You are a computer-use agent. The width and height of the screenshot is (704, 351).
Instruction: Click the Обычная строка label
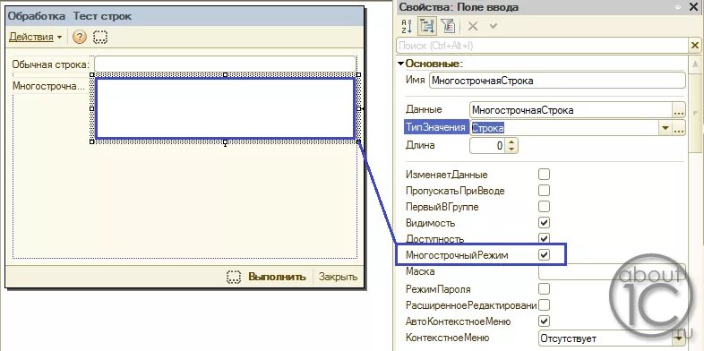coord(51,64)
